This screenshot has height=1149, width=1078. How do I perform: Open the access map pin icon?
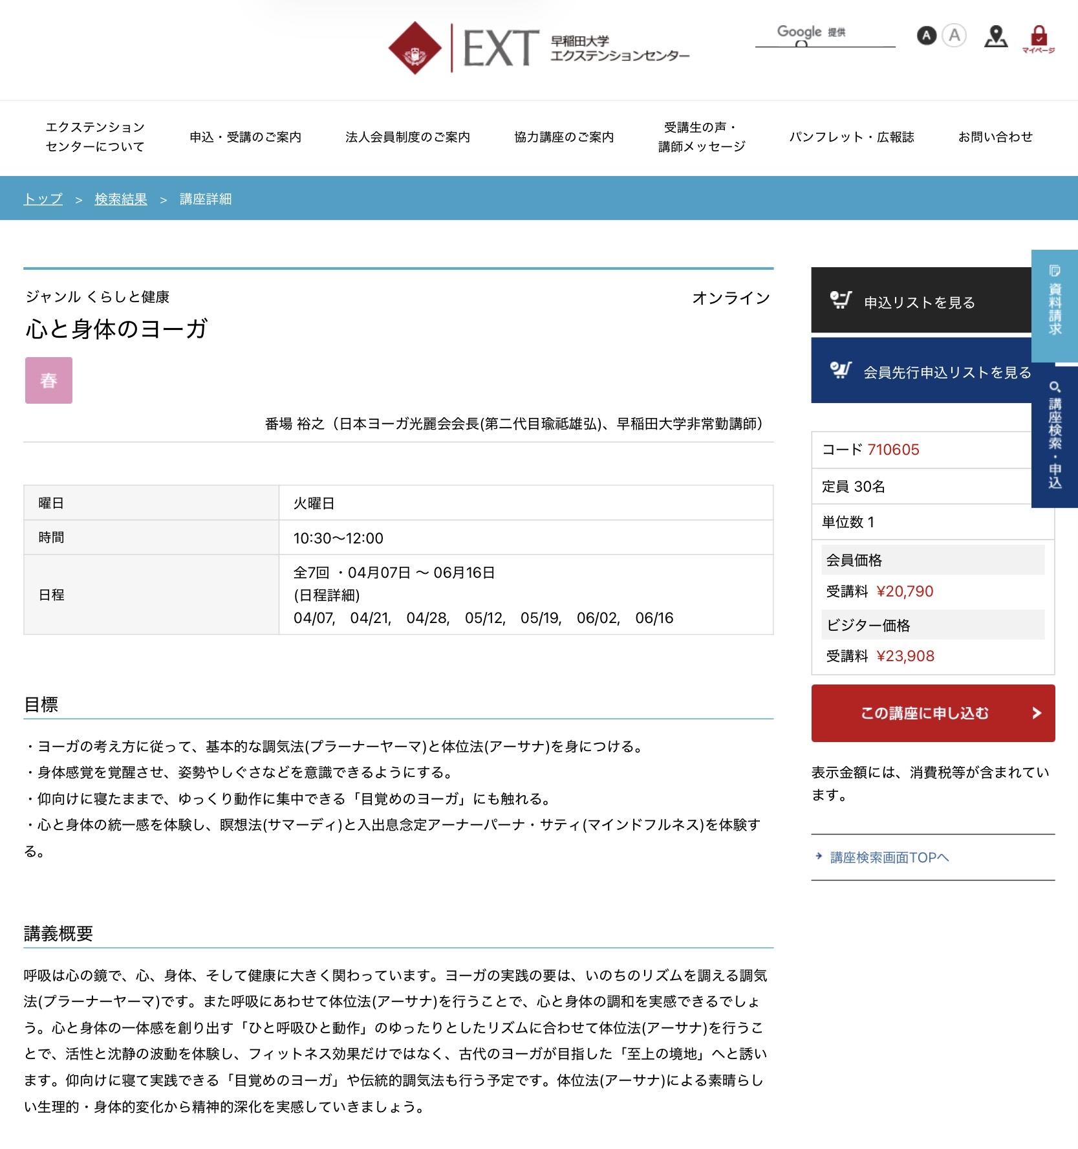[x=995, y=36]
